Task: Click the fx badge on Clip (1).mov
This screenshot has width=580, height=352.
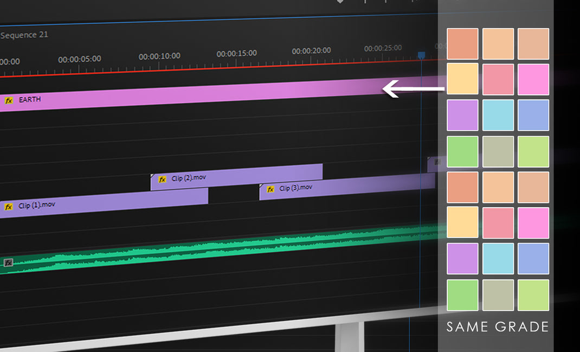Action: (x=9, y=207)
